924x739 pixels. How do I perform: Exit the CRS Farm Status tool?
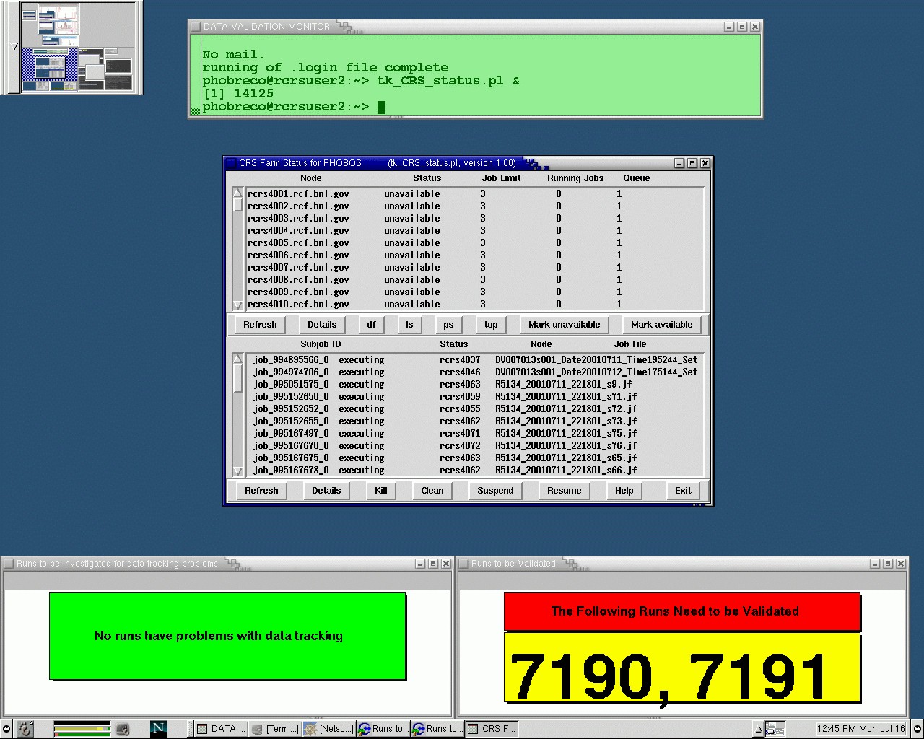[x=683, y=491]
